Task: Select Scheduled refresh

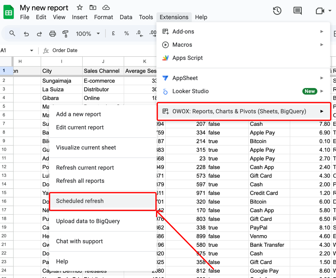Action: (x=103, y=201)
